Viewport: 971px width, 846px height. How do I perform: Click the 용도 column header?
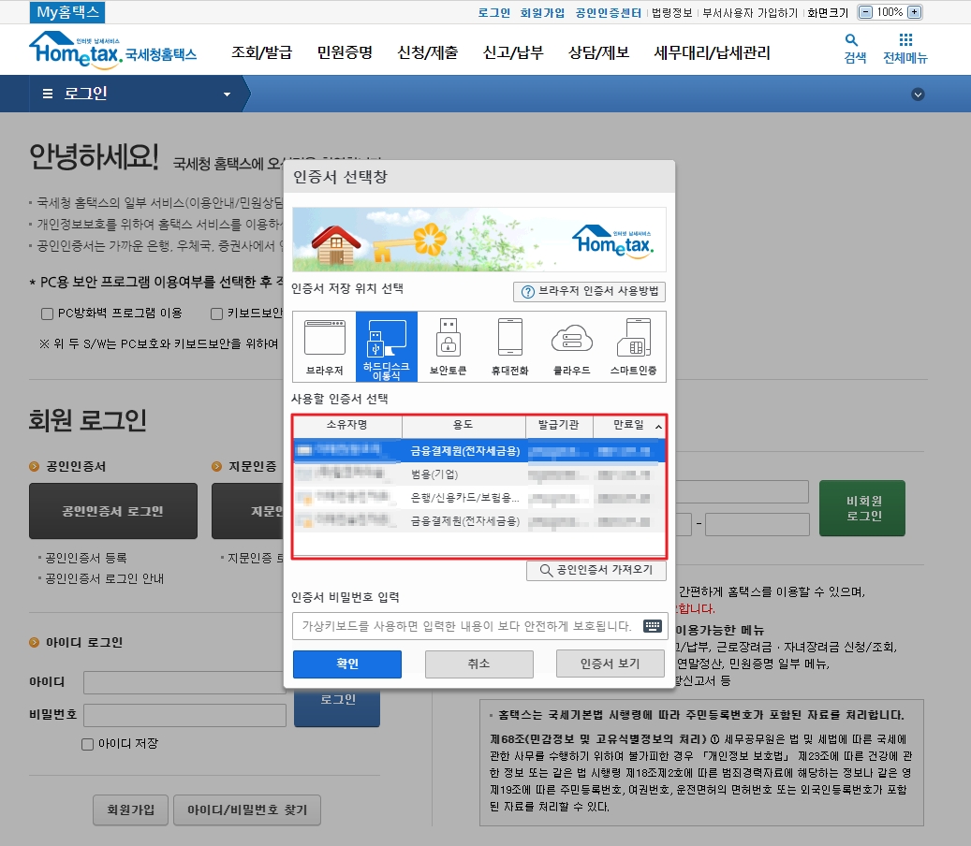[463, 425]
